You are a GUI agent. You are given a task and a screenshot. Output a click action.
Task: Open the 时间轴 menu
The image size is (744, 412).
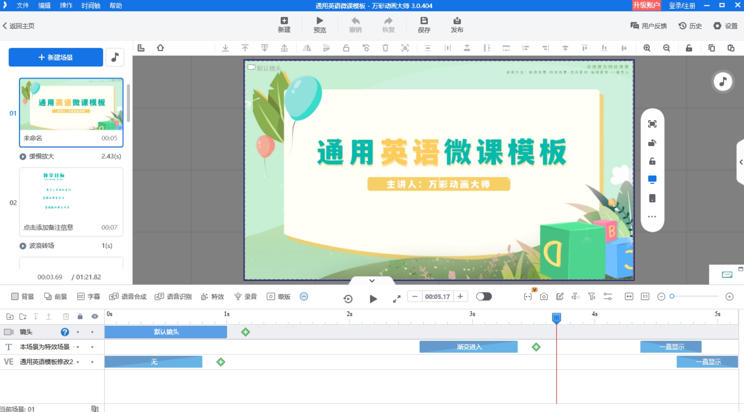pos(91,5)
